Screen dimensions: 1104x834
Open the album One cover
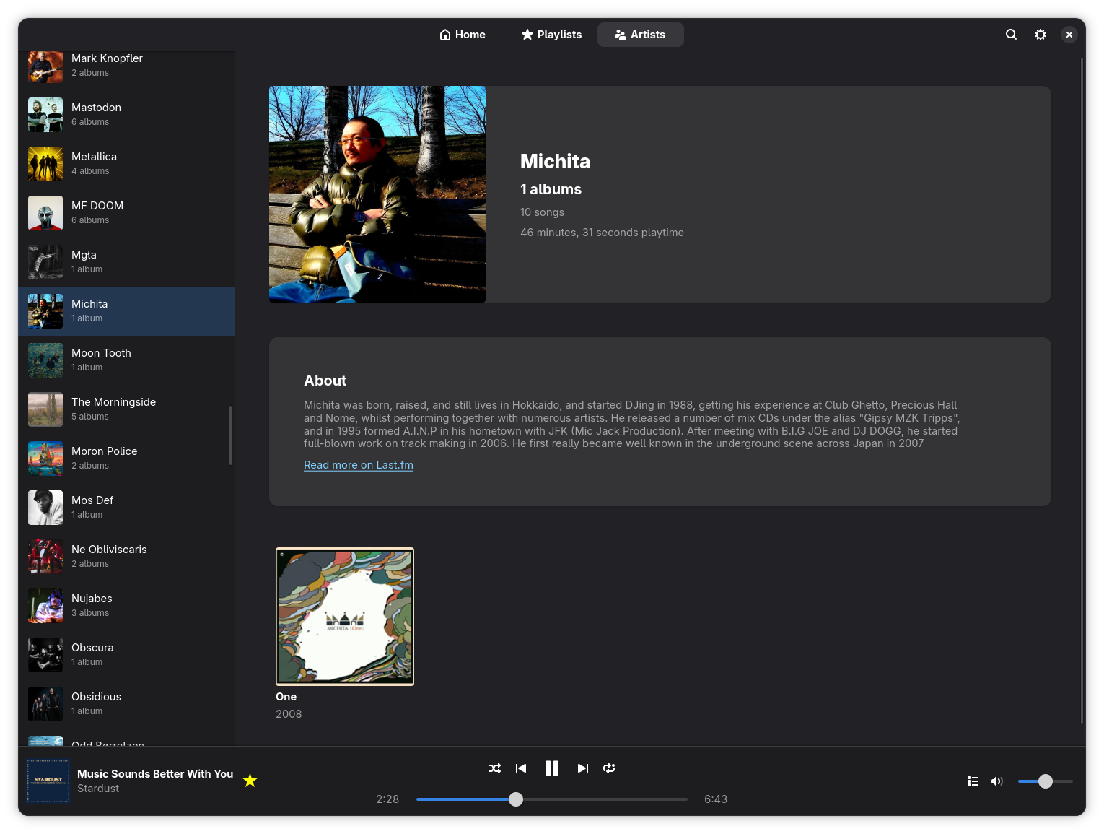click(345, 617)
